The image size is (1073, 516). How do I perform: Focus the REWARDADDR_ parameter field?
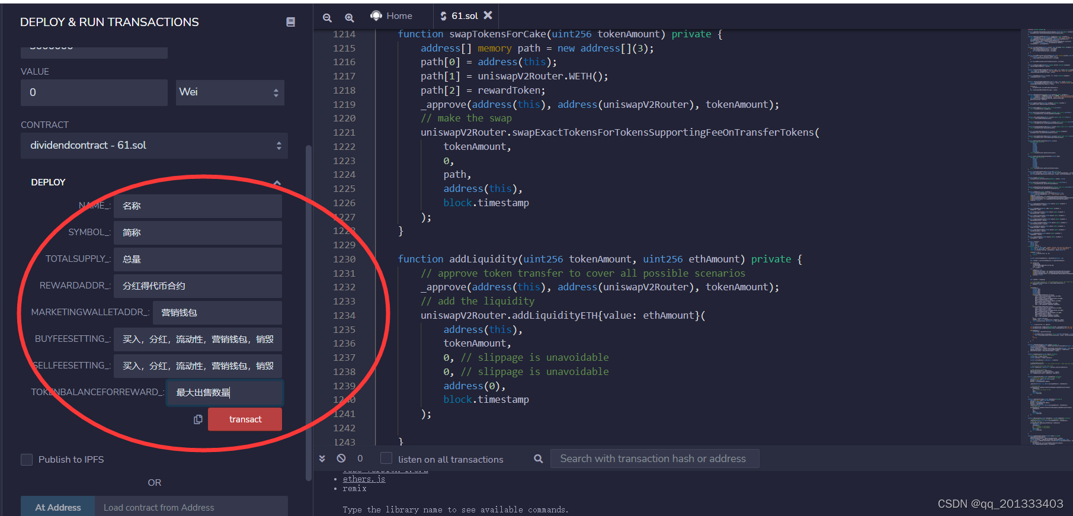coord(198,286)
